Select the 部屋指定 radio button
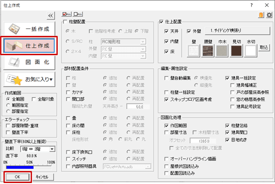Screen dimensions: 275x184 click(8, 111)
